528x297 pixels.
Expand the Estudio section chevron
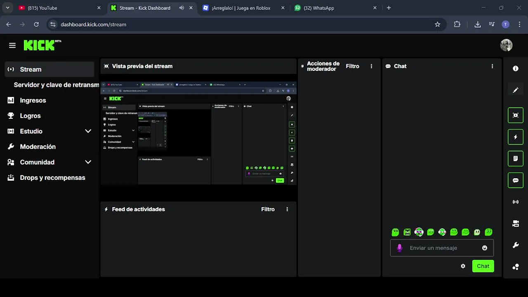click(x=88, y=131)
